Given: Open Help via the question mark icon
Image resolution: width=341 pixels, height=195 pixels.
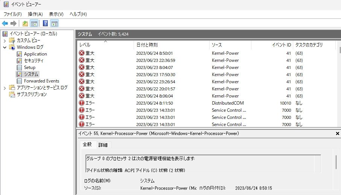Looking at the screenshot, I should 45,23.
